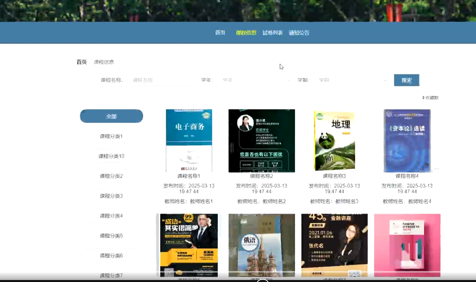Expand the 学期 dropdown
Image resolution: width=476 pixels, height=282 pixels.
point(352,80)
